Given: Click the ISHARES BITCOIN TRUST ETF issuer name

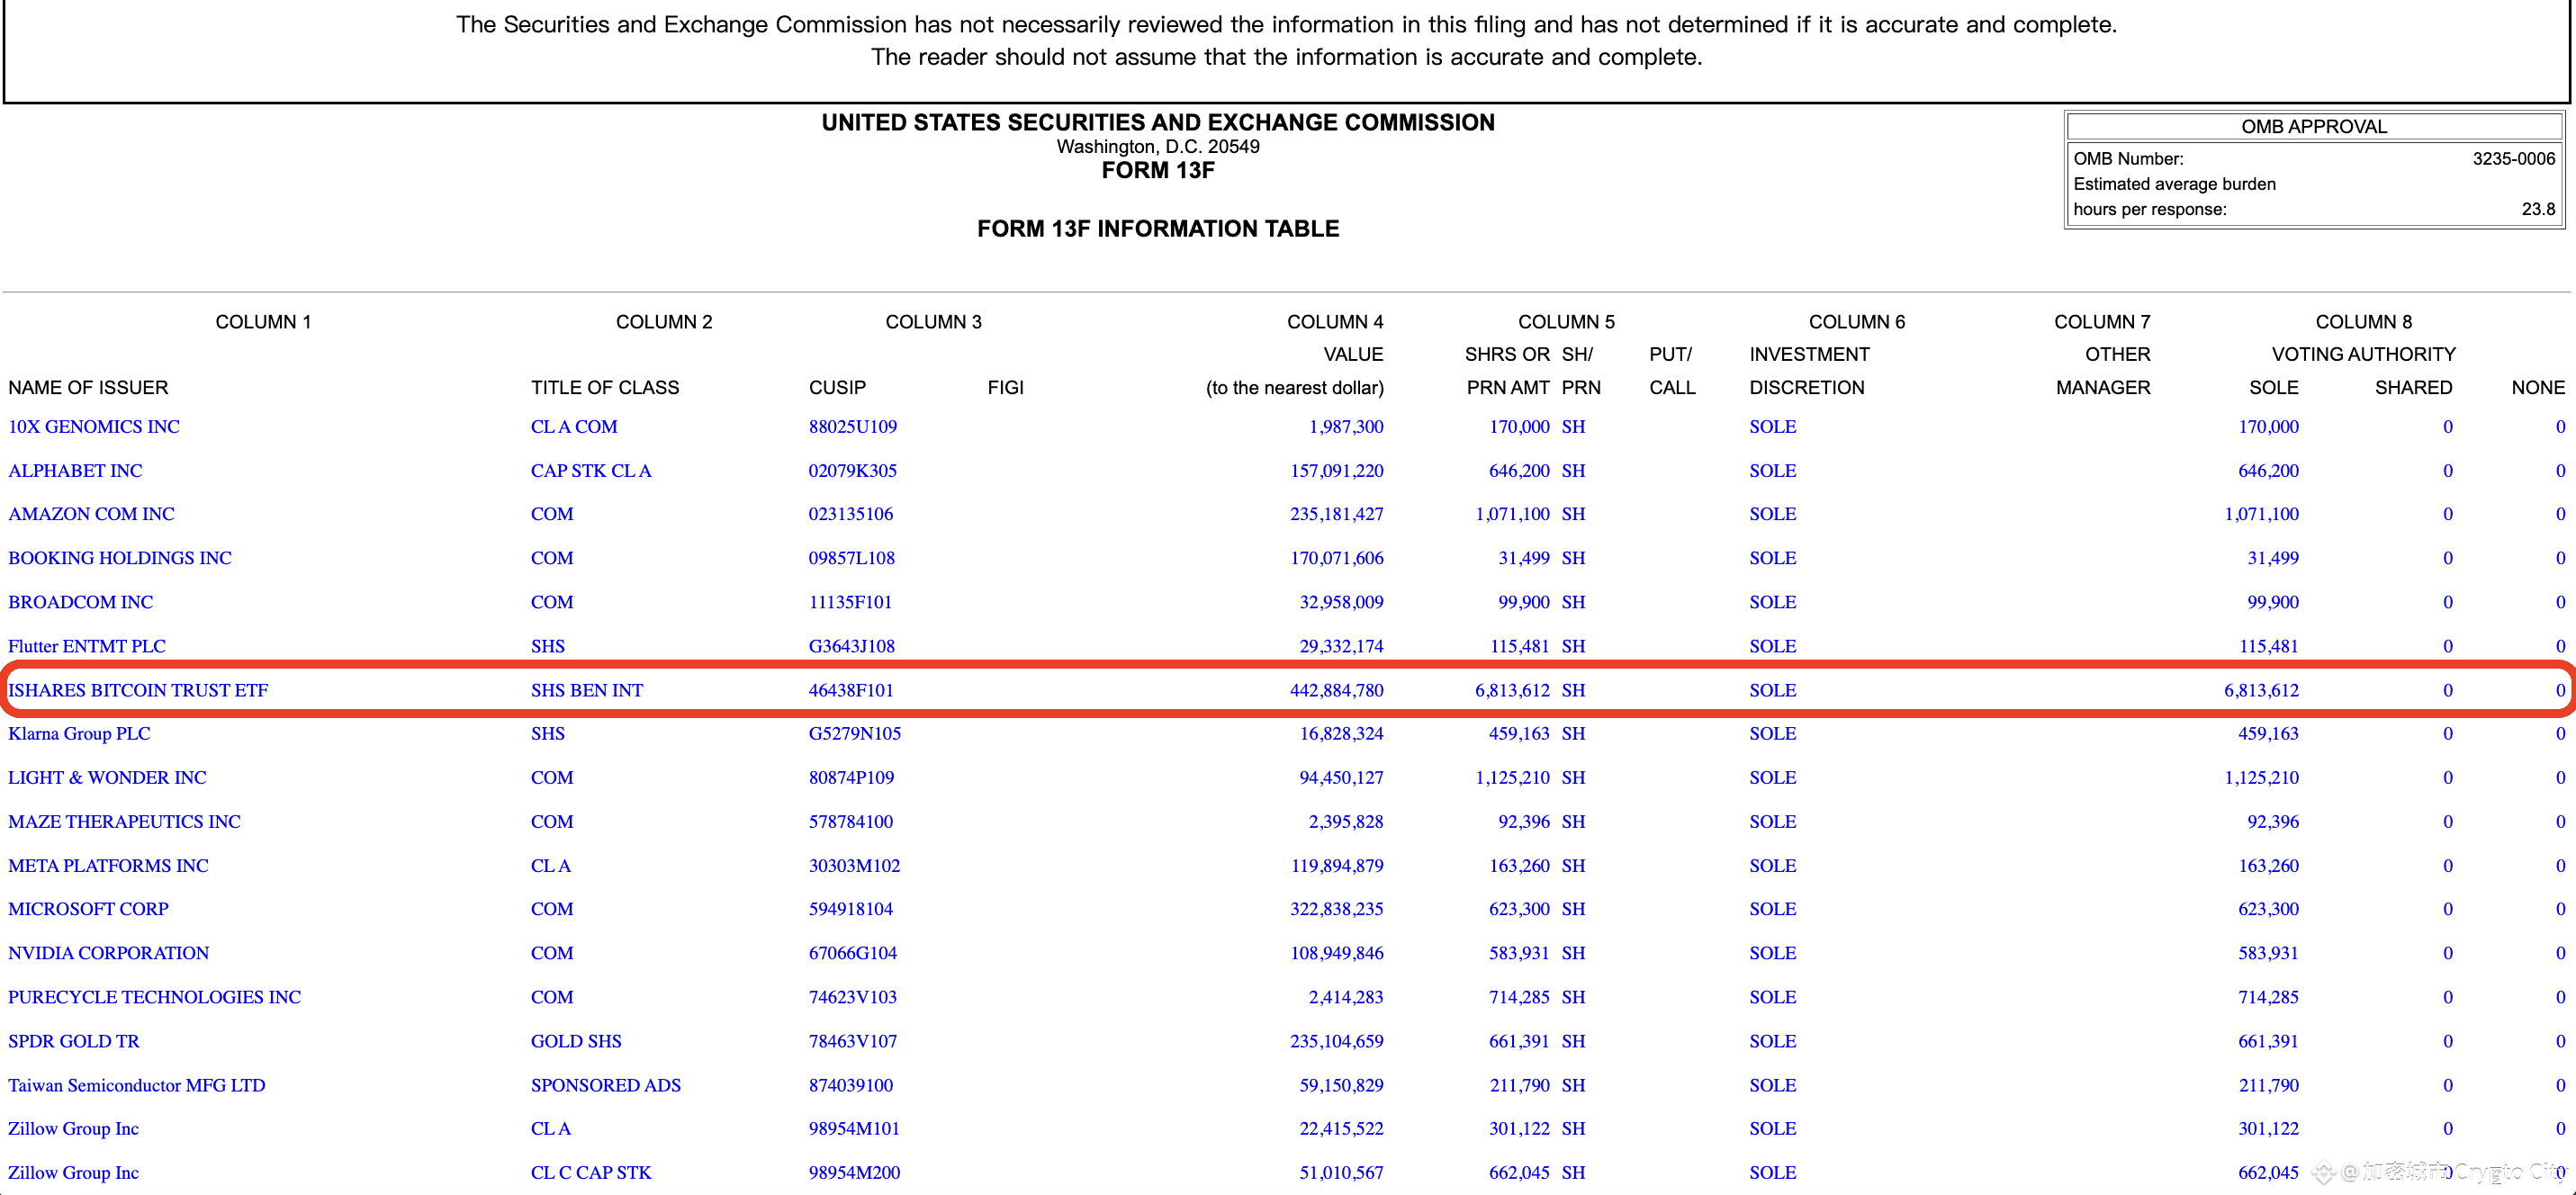Looking at the screenshot, I should coord(138,690).
